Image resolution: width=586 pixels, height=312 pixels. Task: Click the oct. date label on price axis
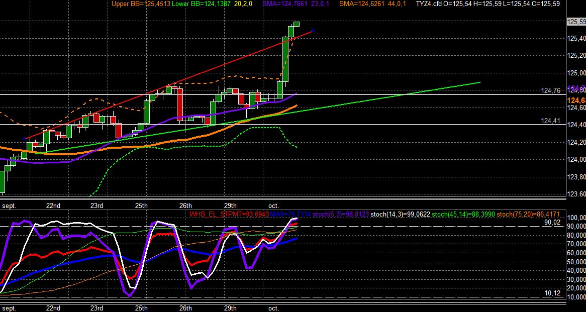coord(273,205)
